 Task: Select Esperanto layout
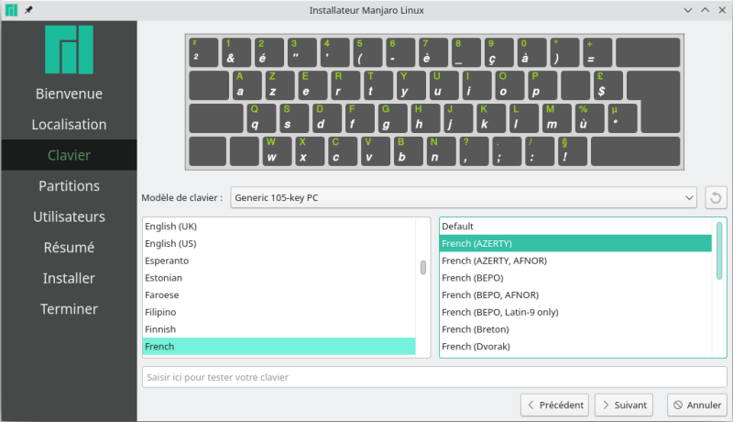point(279,261)
